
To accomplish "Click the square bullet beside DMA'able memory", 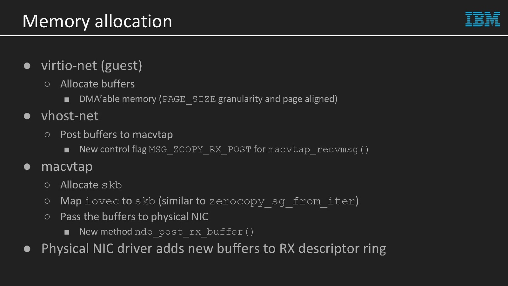I will click(x=67, y=100).
